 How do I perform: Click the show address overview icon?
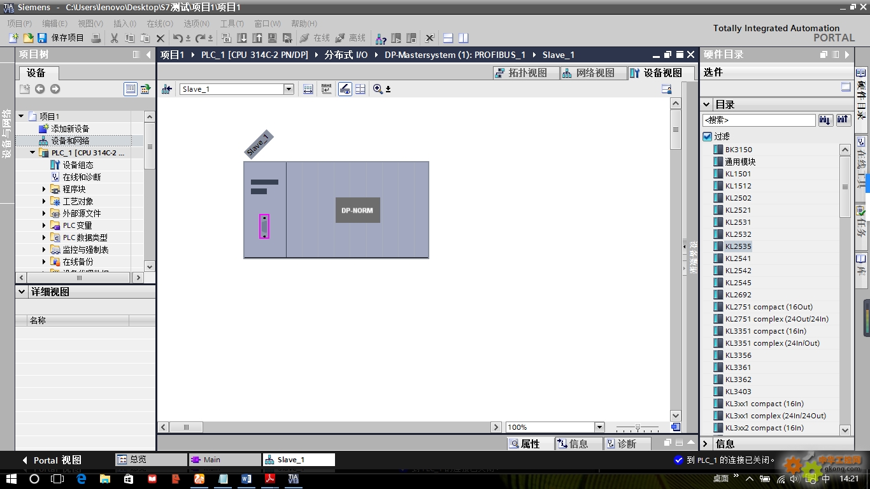click(x=308, y=89)
